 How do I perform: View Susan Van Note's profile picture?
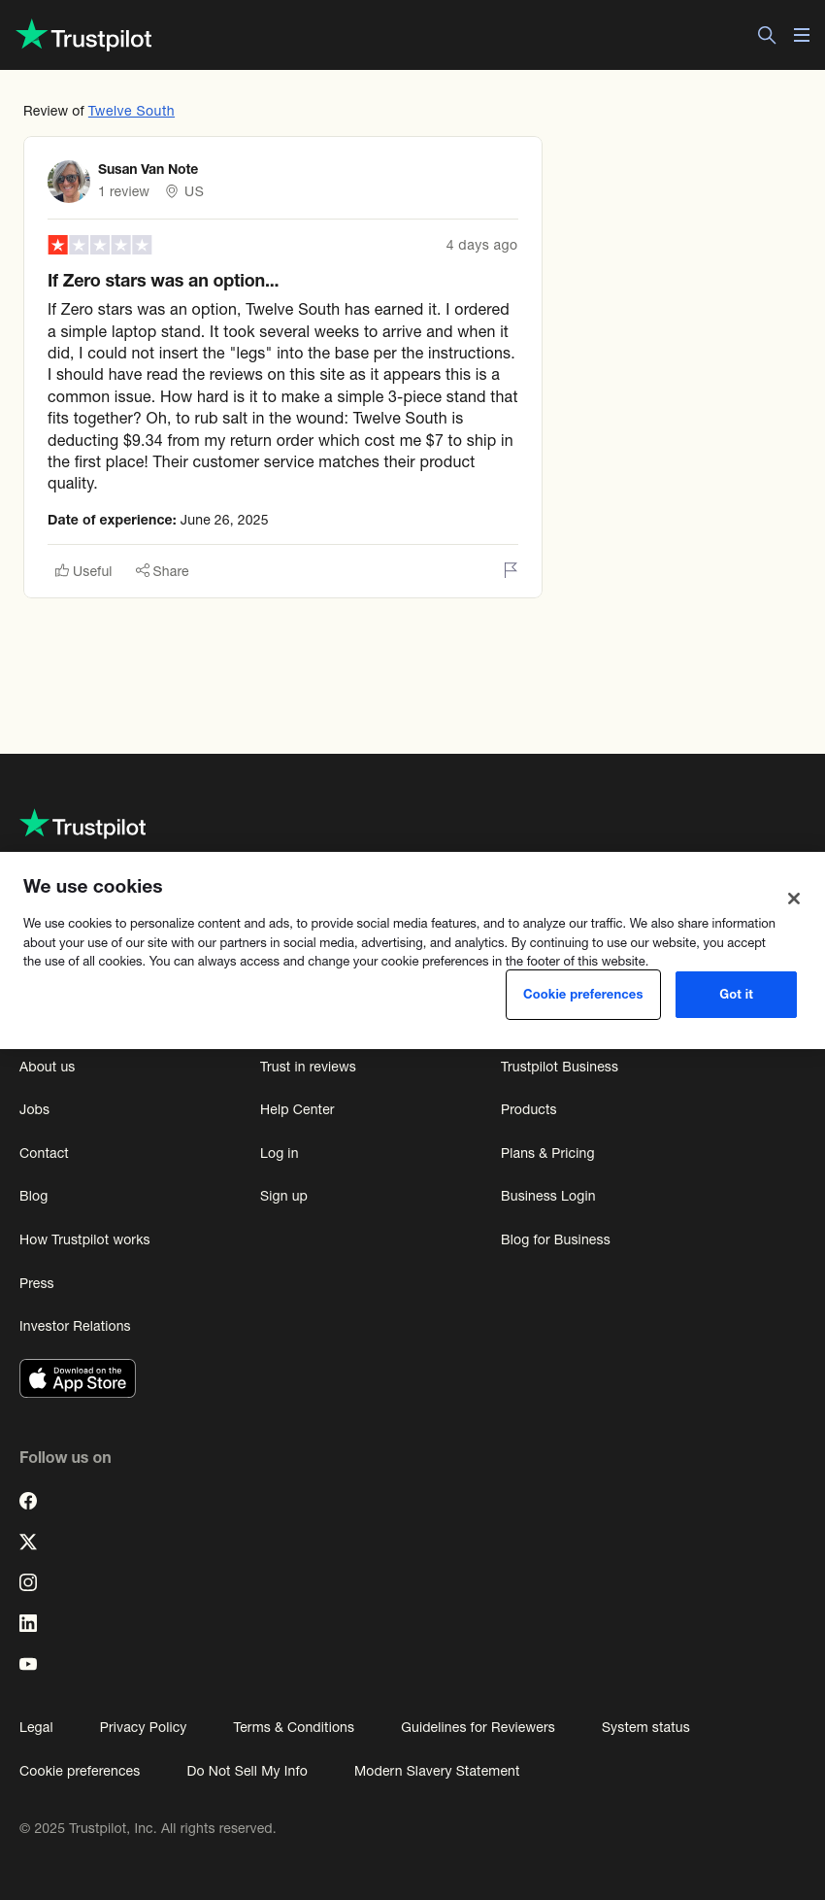pos(69,182)
